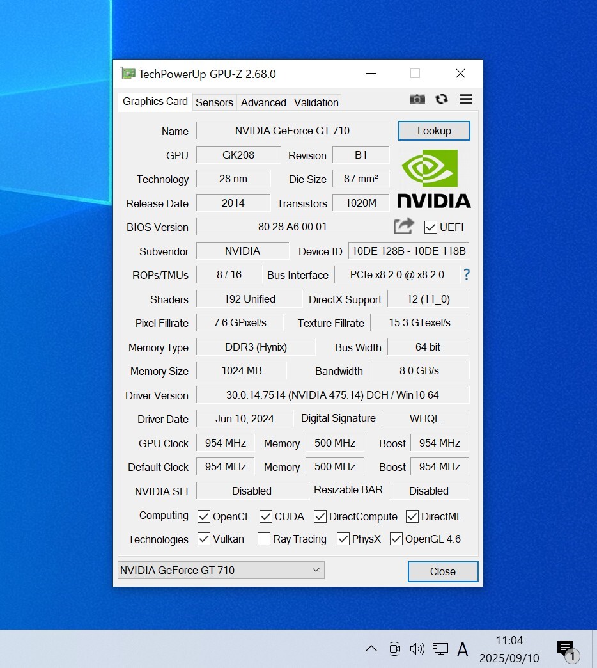Toggle the CUDA checkbox
Viewport: 597px width, 668px height.
[266, 516]
